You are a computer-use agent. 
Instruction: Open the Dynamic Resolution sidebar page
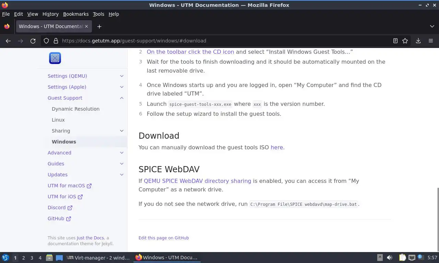pos(75,109)
